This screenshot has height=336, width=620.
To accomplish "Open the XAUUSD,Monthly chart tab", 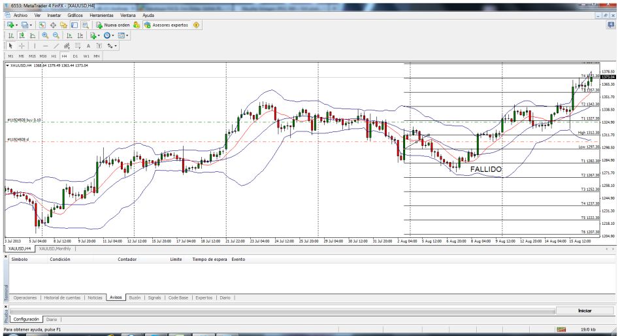I will point(54,248).
